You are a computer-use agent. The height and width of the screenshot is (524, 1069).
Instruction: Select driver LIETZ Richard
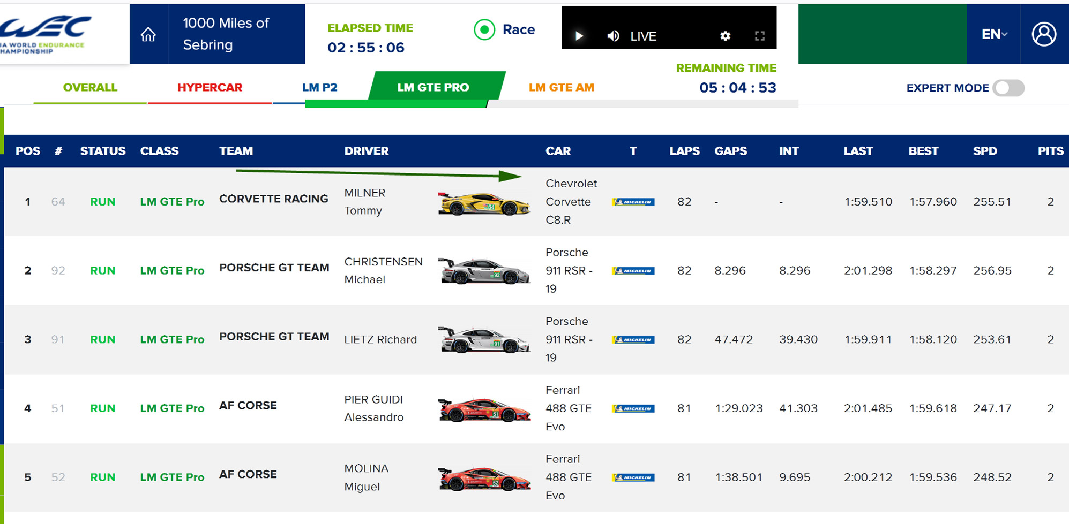(x=380, y=340)
